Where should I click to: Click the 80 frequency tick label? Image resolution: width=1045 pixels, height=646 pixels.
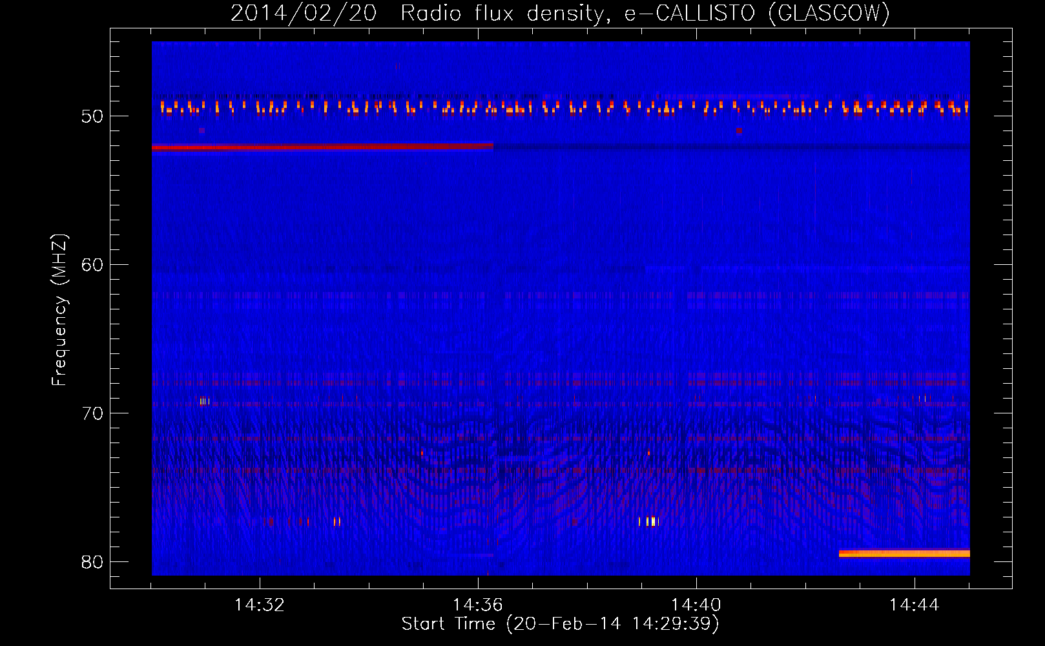coord(92,562)
